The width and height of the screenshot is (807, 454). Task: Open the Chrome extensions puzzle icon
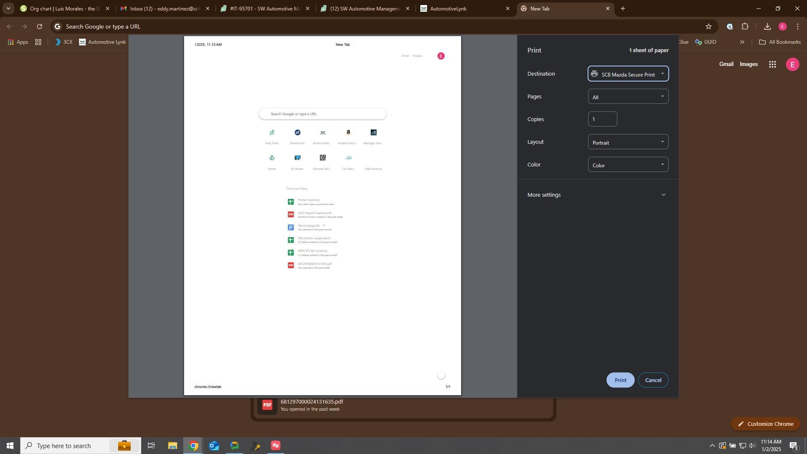745,26
